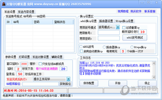The height and width of the screenshot is (100, 162).
Task: Open 视频教程 link
Action: (123, 11)
